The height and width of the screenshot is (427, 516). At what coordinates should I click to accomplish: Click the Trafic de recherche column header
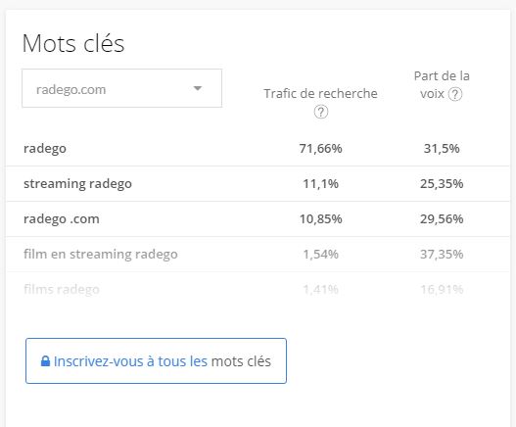320,94
